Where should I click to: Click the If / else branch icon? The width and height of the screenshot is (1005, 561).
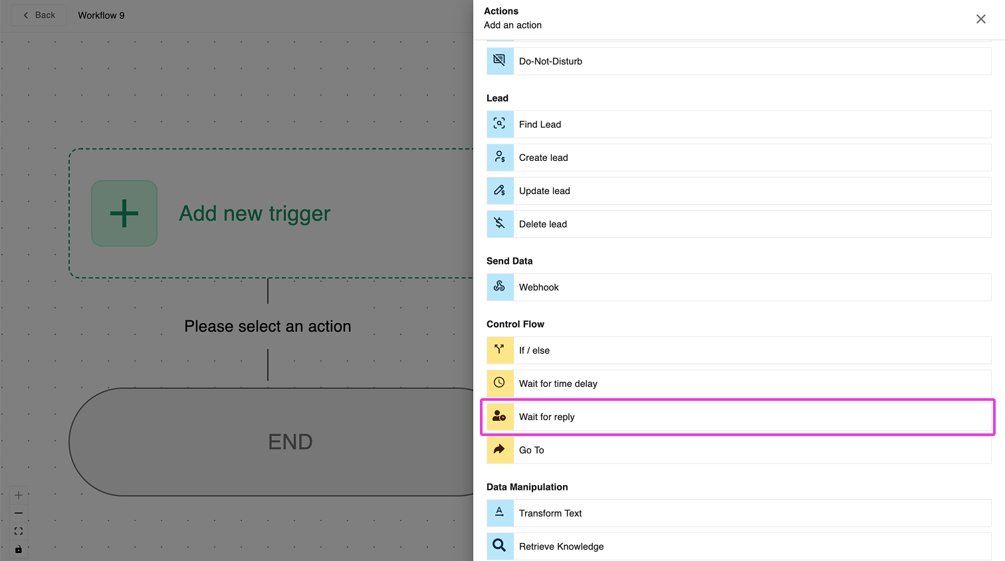500,350
